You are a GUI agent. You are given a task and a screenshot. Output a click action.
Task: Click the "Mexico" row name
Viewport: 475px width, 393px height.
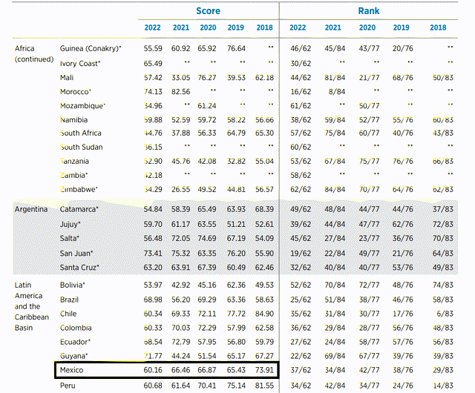(71, 370)
